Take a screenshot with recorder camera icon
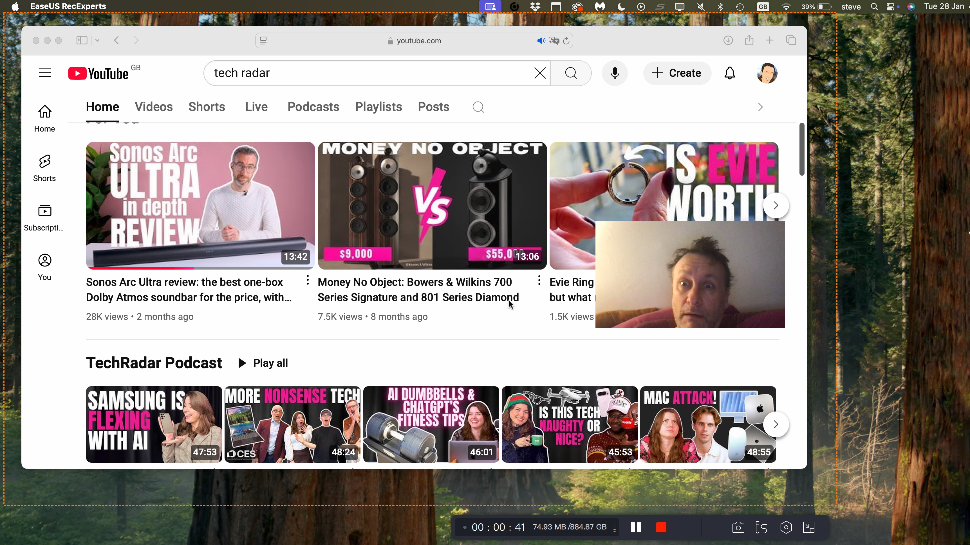Viewport: 970px width, 545px height. pyautogui.click(x=738, y=527)
